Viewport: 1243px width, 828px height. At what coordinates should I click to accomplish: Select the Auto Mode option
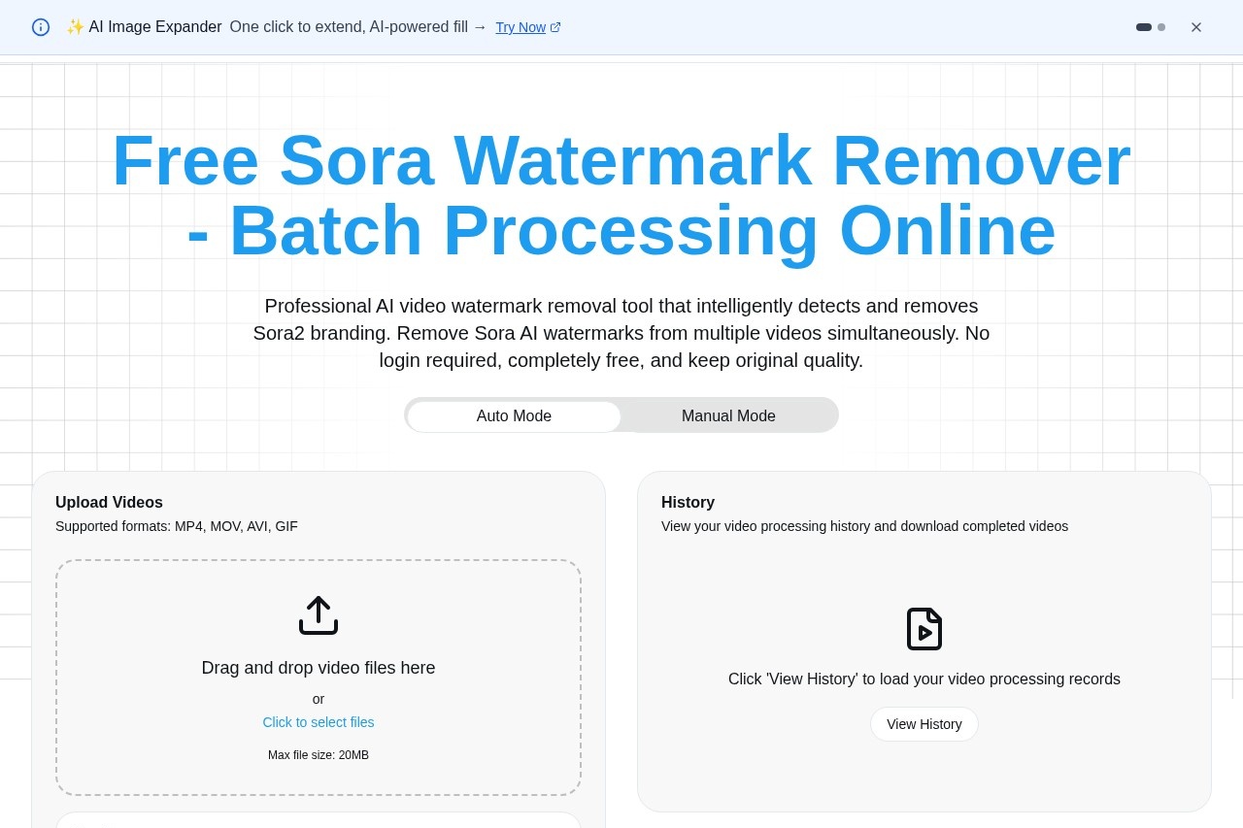pyautogui.click(x=514, y=415)
